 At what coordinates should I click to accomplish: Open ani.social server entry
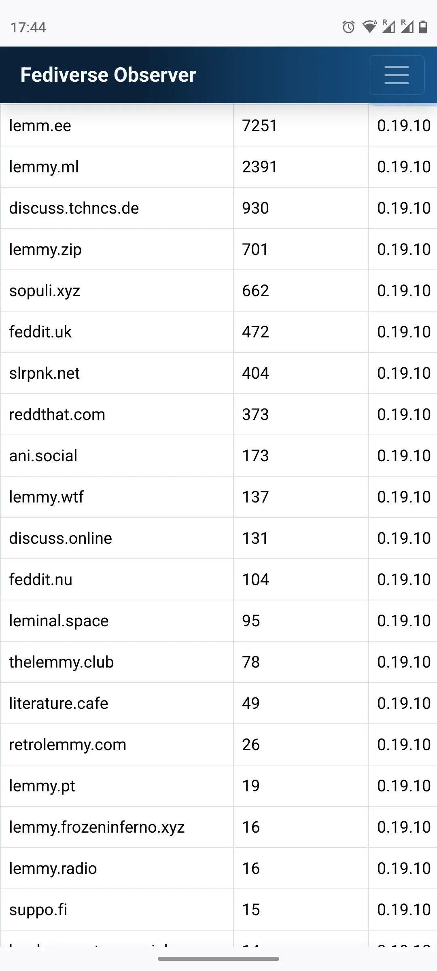(43, 456)
